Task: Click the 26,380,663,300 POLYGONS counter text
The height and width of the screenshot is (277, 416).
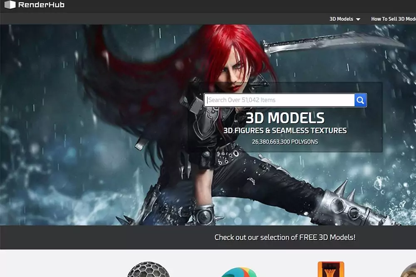Action: tap(285, 142)
